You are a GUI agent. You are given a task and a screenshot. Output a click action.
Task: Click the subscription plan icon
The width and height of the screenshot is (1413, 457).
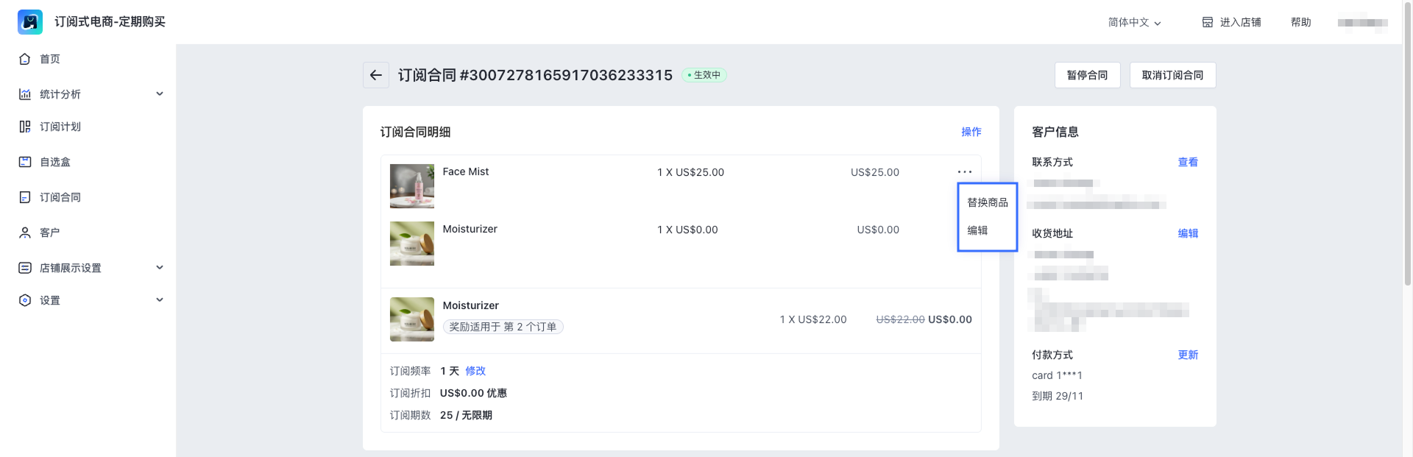click(x=25, y=127)
